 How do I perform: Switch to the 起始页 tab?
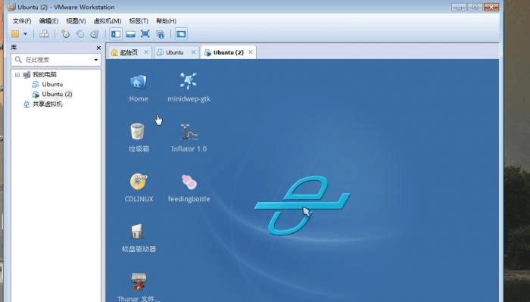click(129, 52)
